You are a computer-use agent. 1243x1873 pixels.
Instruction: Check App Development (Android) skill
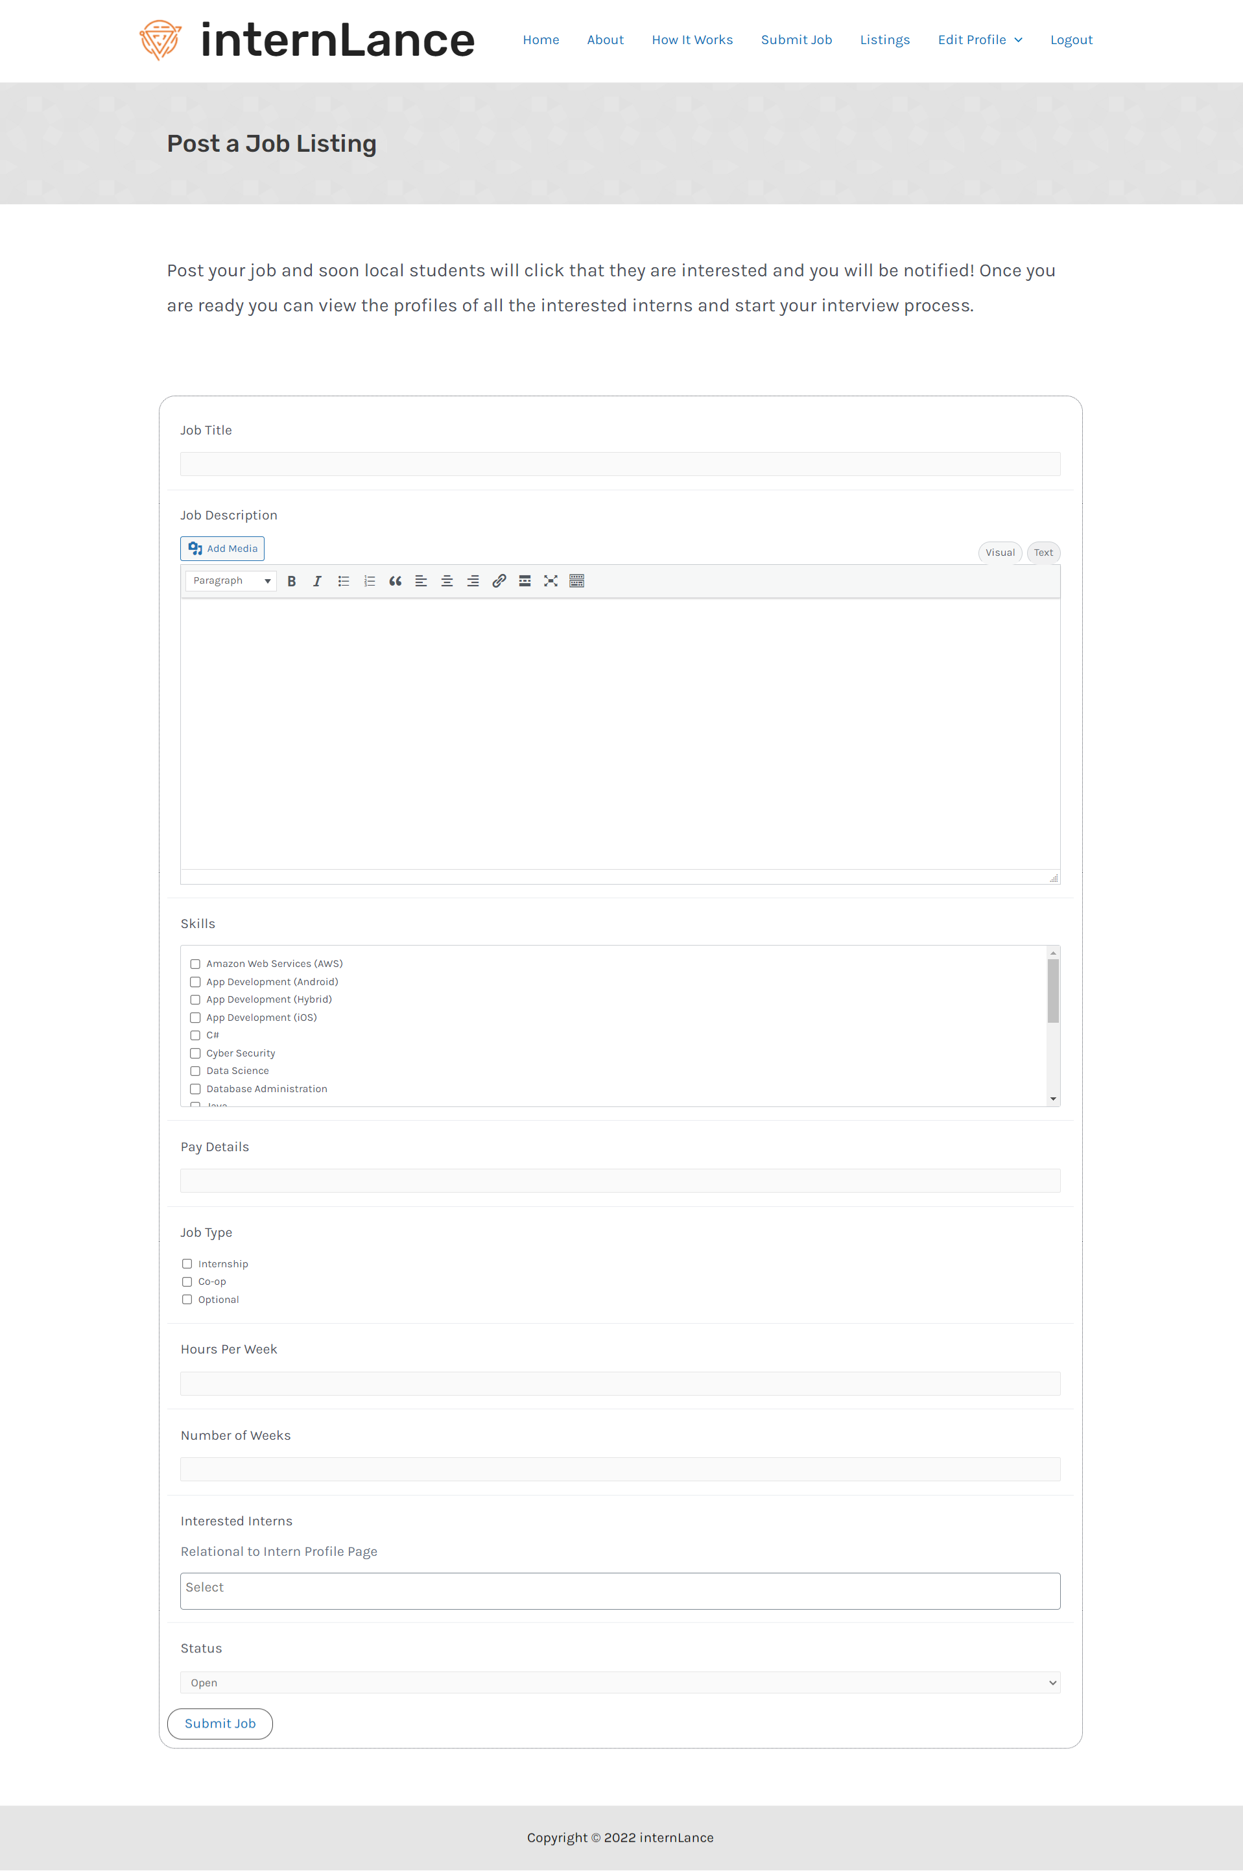click(x=195, y=983)
